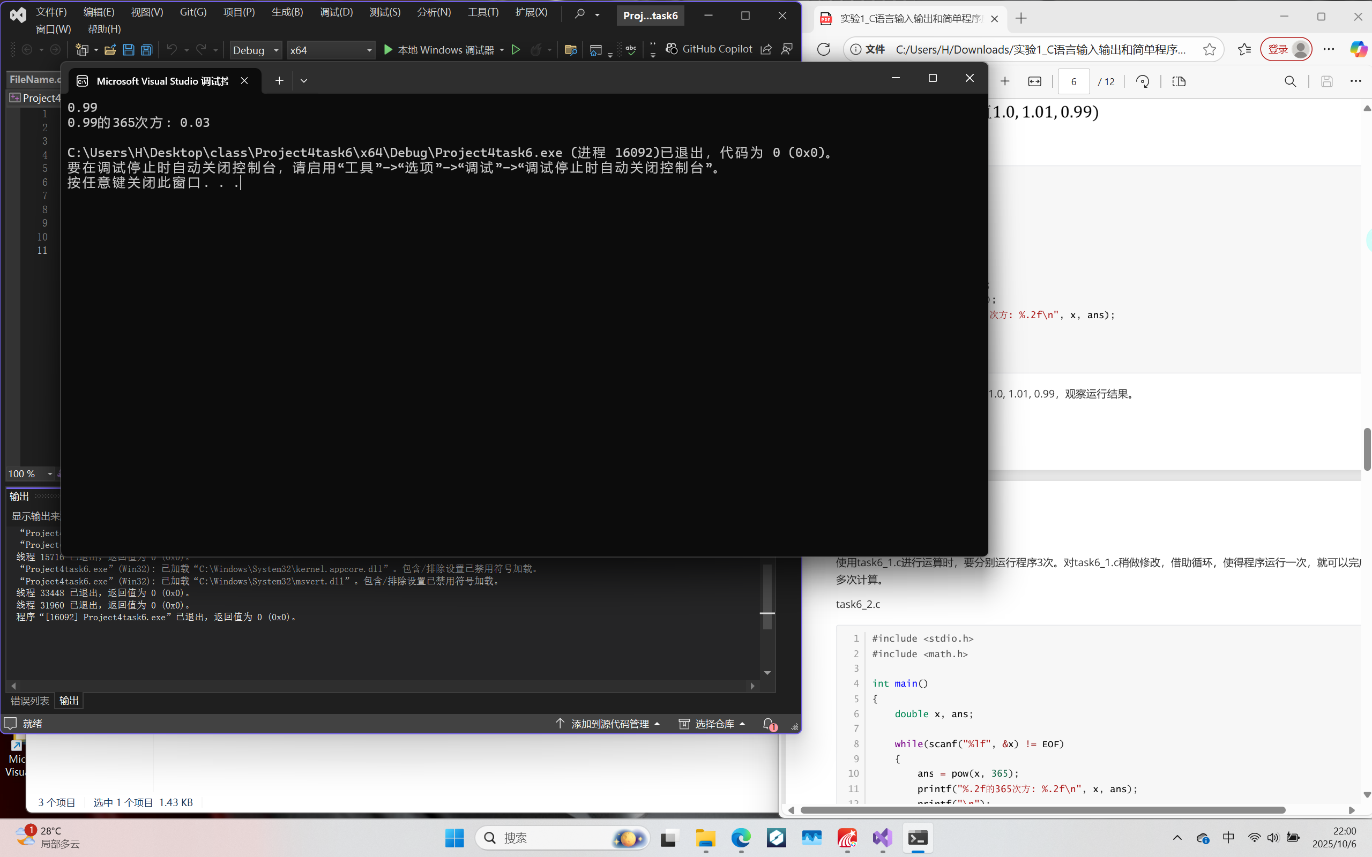Viewport: 1372px width, 857px height.
Task: Click the PDF page number field
Action: pos(1073,81)
